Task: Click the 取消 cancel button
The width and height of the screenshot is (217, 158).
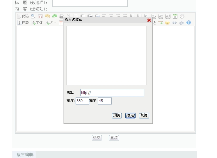Action: click(144, 115)
